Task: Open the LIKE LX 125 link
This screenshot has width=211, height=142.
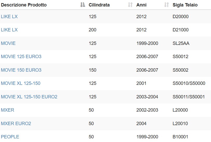Action: [x=9, y=17]
